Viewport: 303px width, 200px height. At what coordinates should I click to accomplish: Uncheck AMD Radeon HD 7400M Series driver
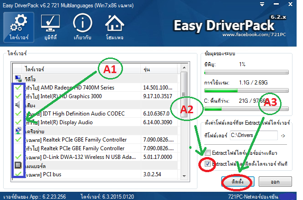point(18,88)
